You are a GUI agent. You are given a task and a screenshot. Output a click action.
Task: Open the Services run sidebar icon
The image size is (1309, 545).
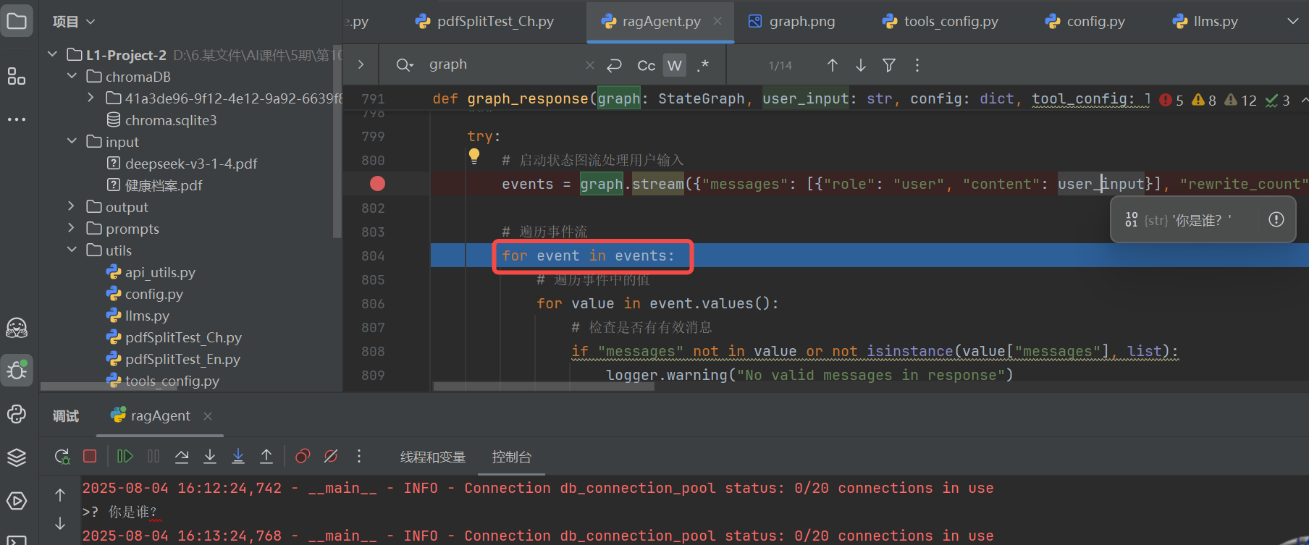(17, 501)
